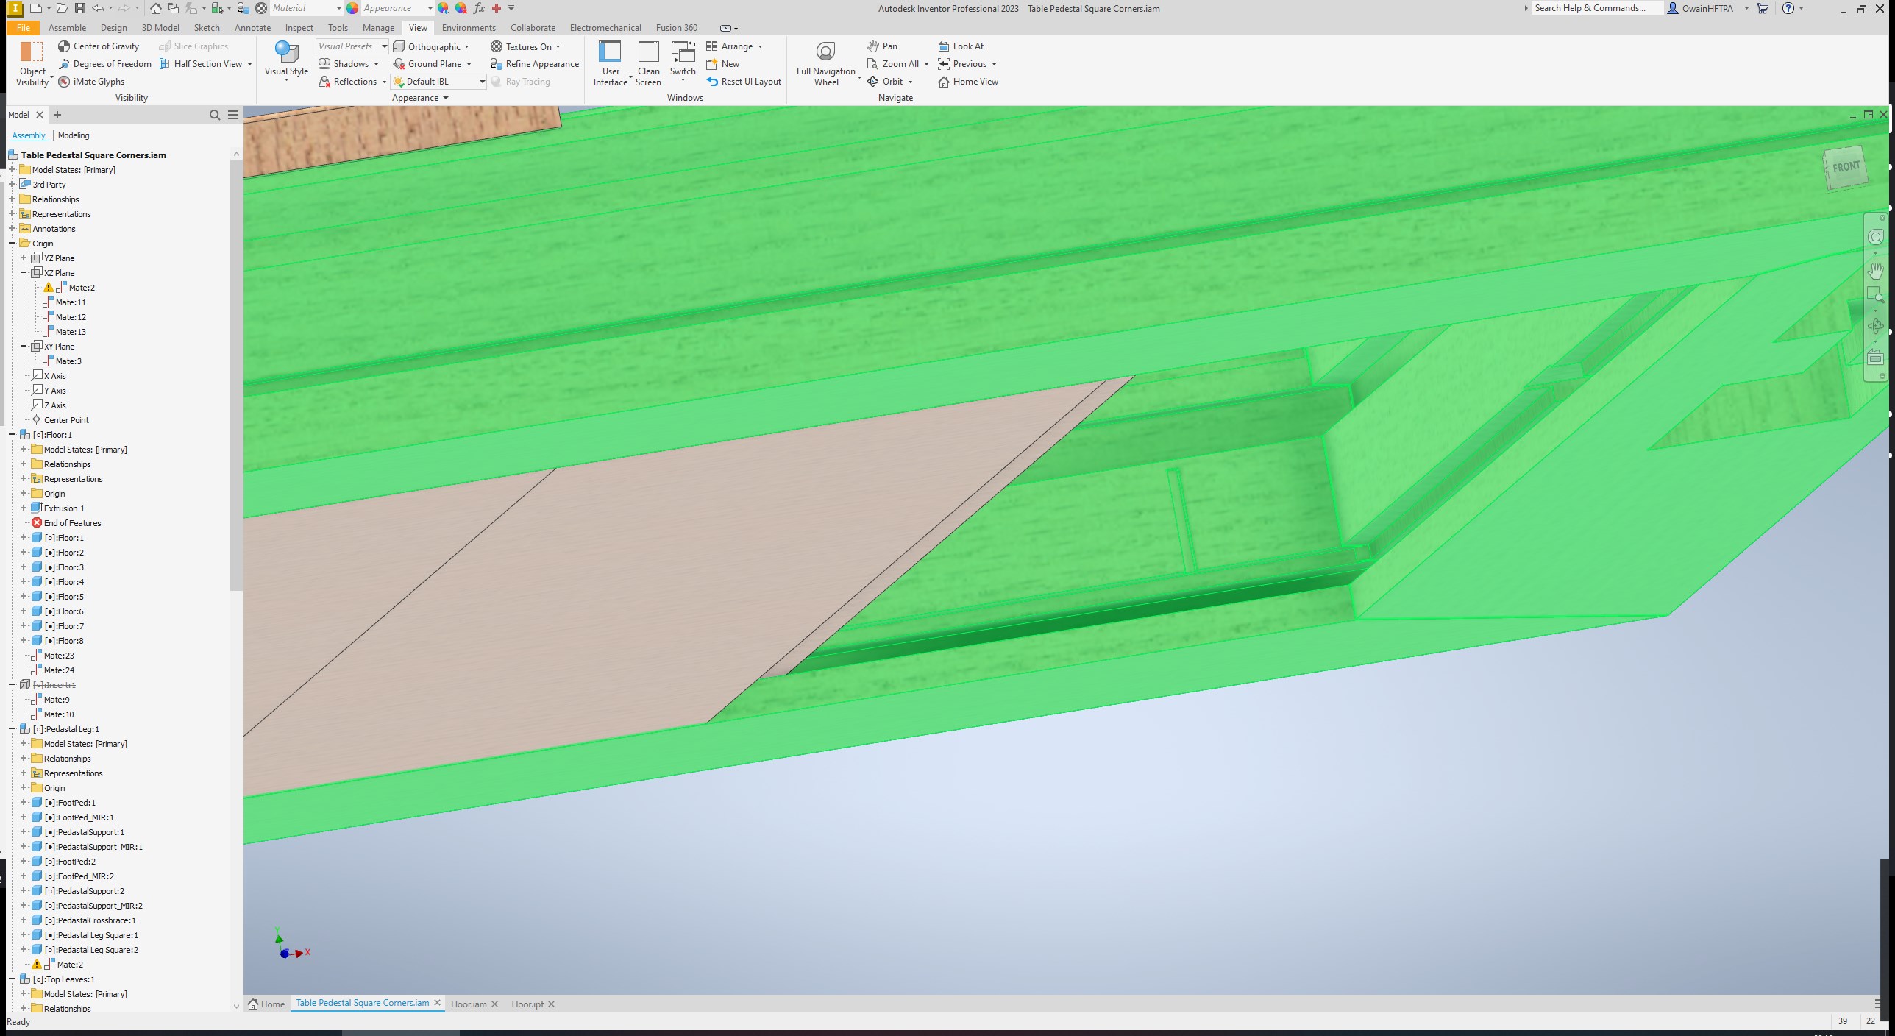Close the Floor.ipt document tab
This screenshot has width=1895, height=1036.
click(551, 1004)
